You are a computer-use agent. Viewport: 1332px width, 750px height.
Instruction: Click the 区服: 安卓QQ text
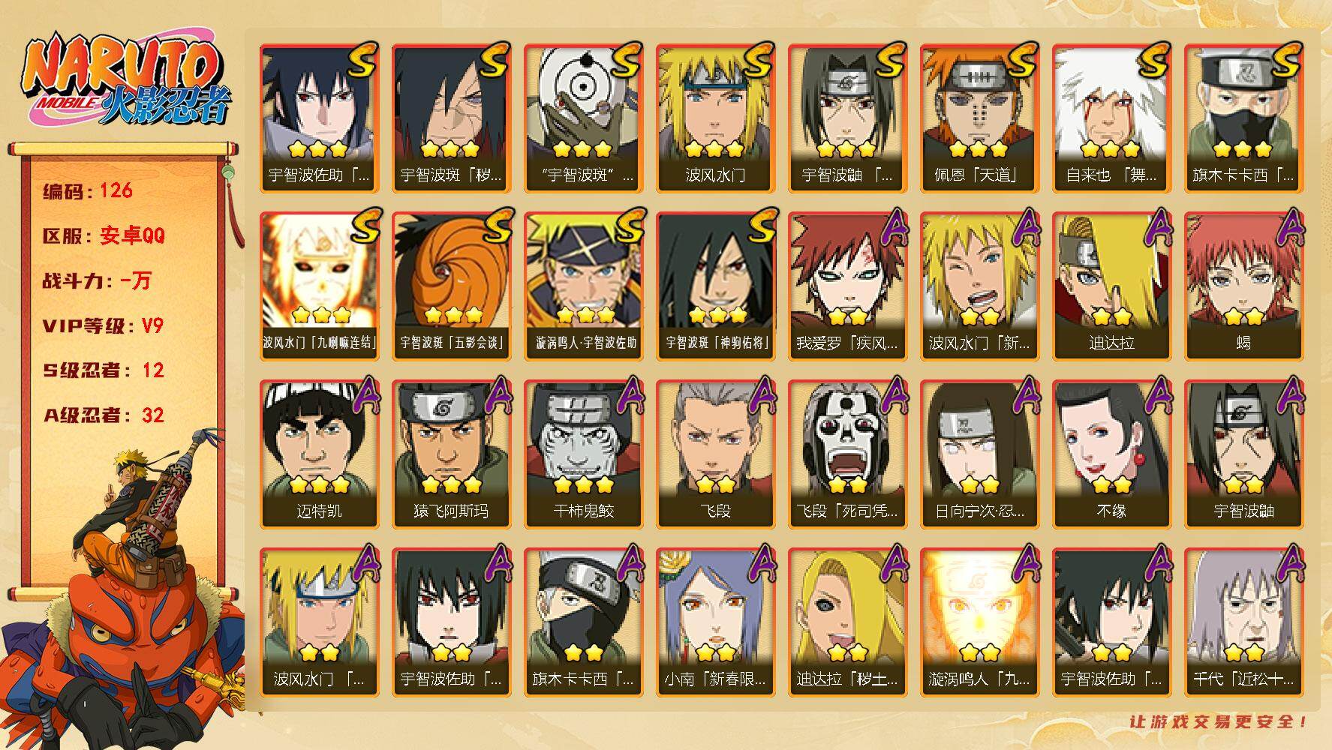(x=104, y=235)
